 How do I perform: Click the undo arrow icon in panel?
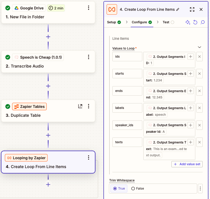(x=195, y=22)
